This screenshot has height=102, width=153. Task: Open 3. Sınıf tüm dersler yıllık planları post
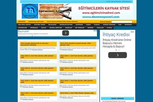[76, 81]
